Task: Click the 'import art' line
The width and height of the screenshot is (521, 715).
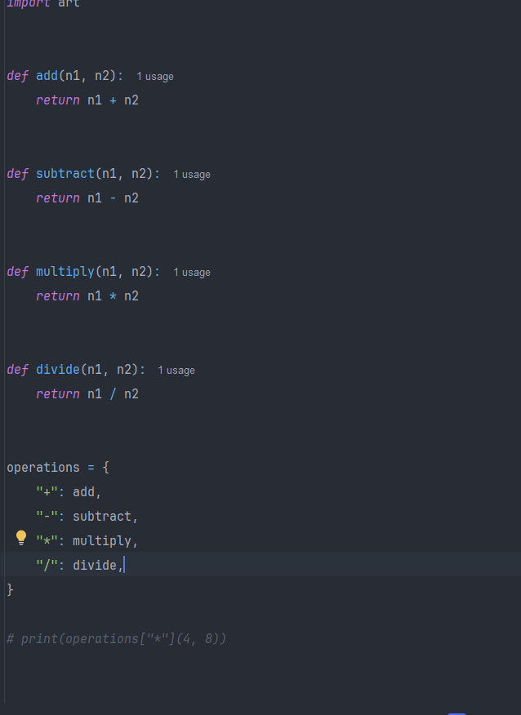Action: tap(43, 3)
